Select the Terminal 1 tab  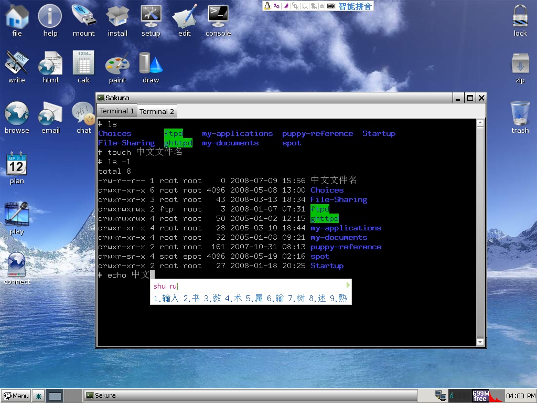[x=116, y=111]
